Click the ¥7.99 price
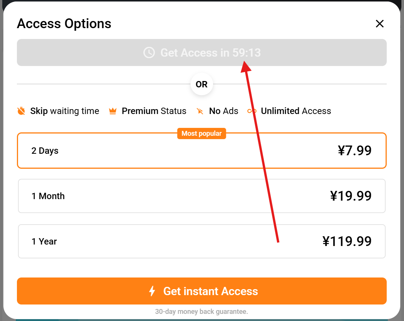Viewport: 404px width, 321px height. point(354,151)
